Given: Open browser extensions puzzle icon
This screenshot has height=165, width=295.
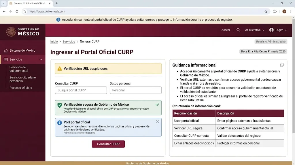Looking at the screenshot, I should click(x=275, y=12).
